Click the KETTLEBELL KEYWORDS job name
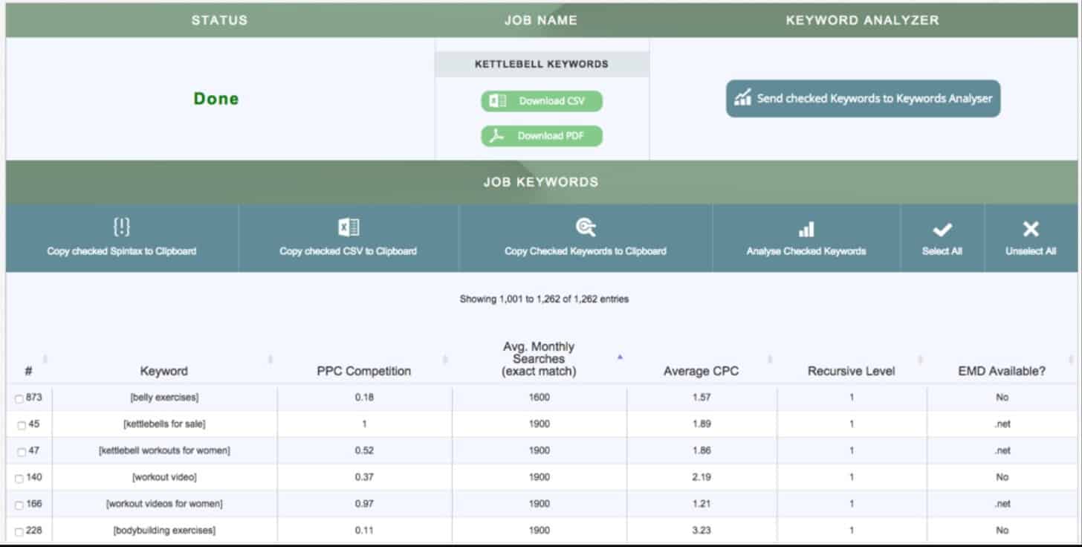1082x547 pixels. pyautogui.click(x=541, y=64)
